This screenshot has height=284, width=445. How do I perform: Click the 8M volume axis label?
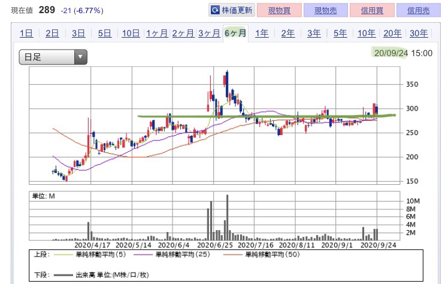411,209
